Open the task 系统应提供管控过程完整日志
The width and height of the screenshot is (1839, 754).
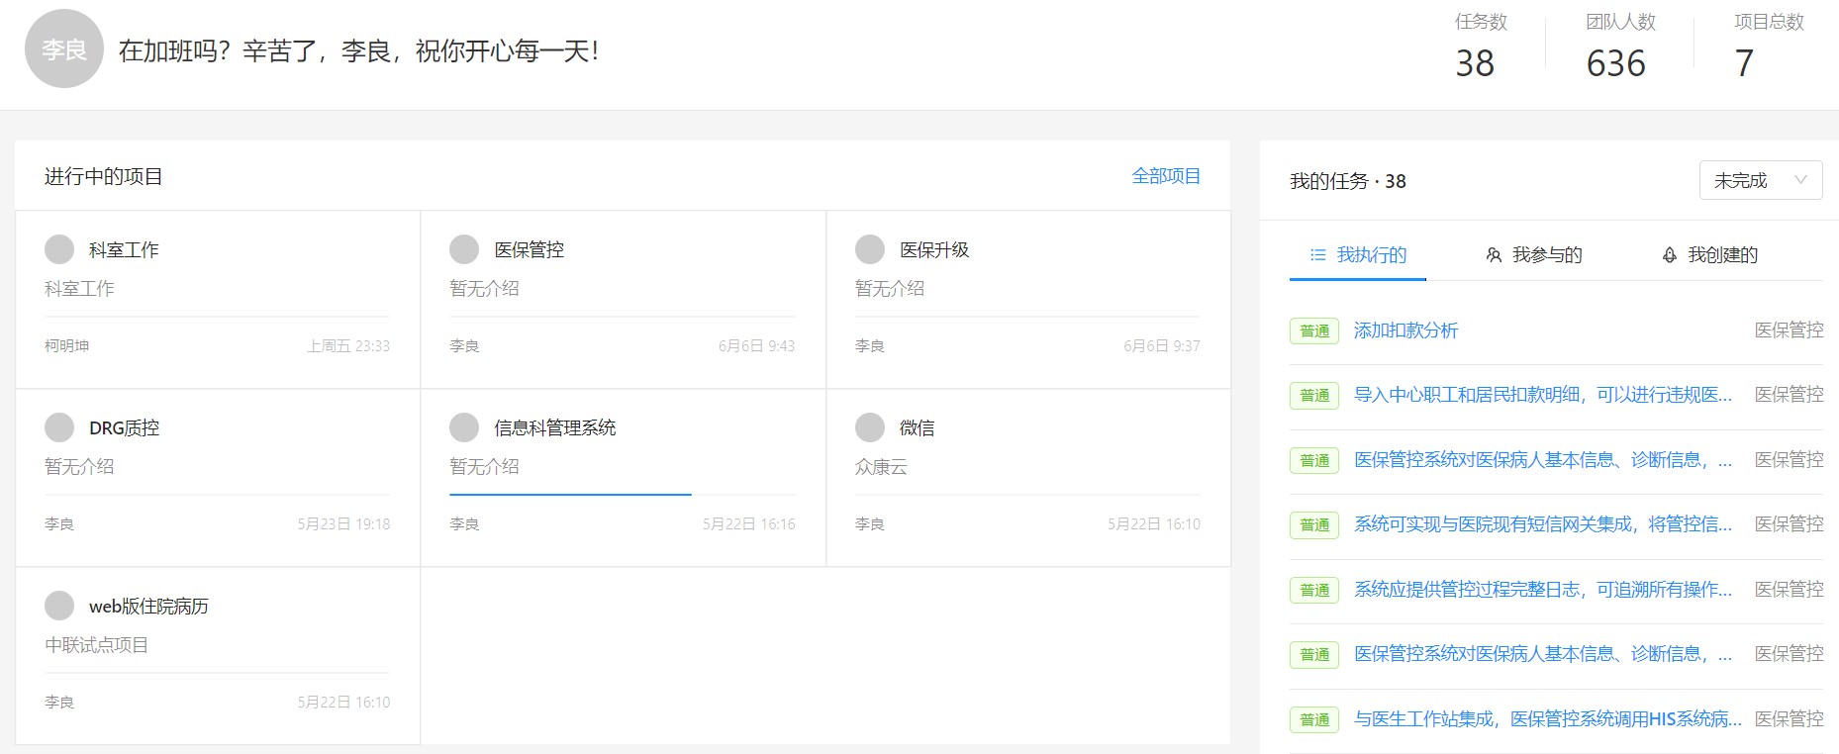click(1543, 590)
